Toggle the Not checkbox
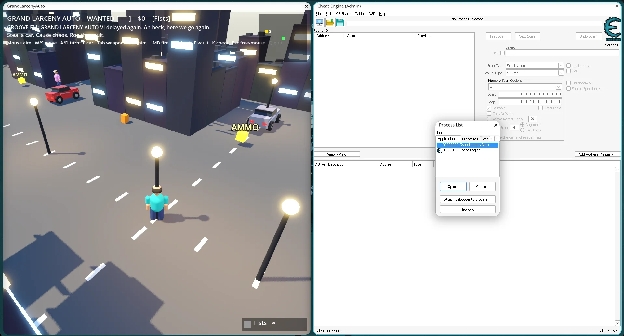The width and height of the screenshot is (624, 336). point(569,71)
